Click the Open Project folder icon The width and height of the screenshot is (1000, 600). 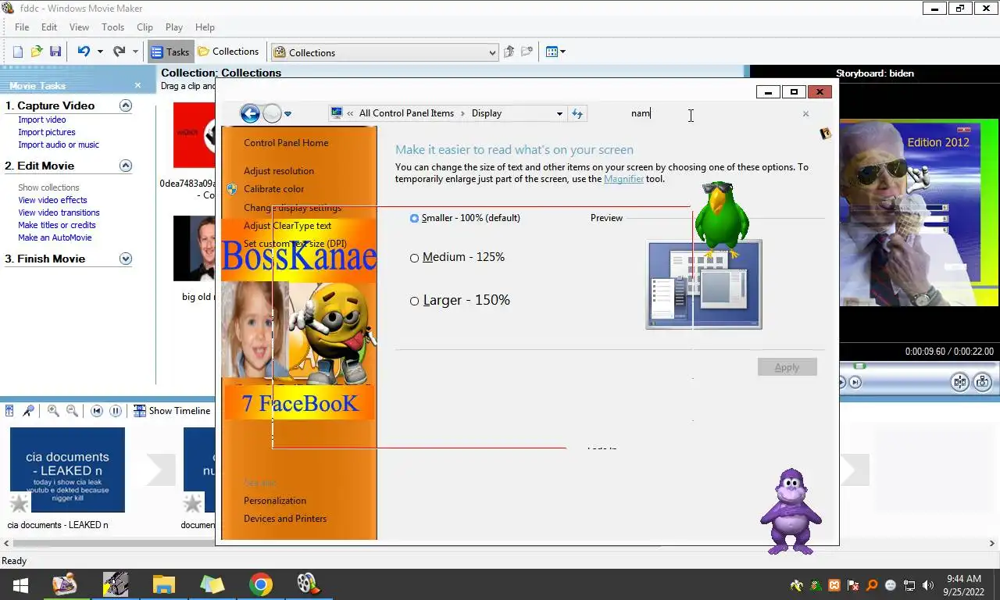37,52
